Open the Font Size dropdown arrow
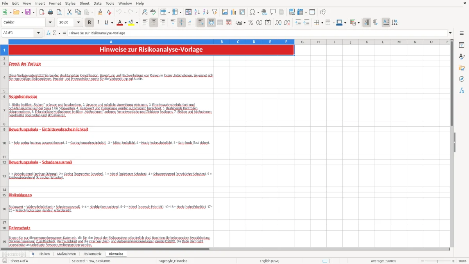Screen dimensions: 469x264 click(x=79, y=23)
